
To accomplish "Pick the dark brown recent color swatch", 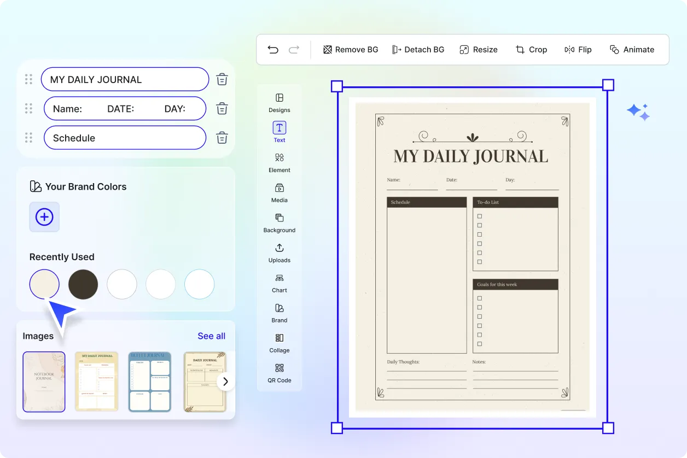I will [83, 284].
